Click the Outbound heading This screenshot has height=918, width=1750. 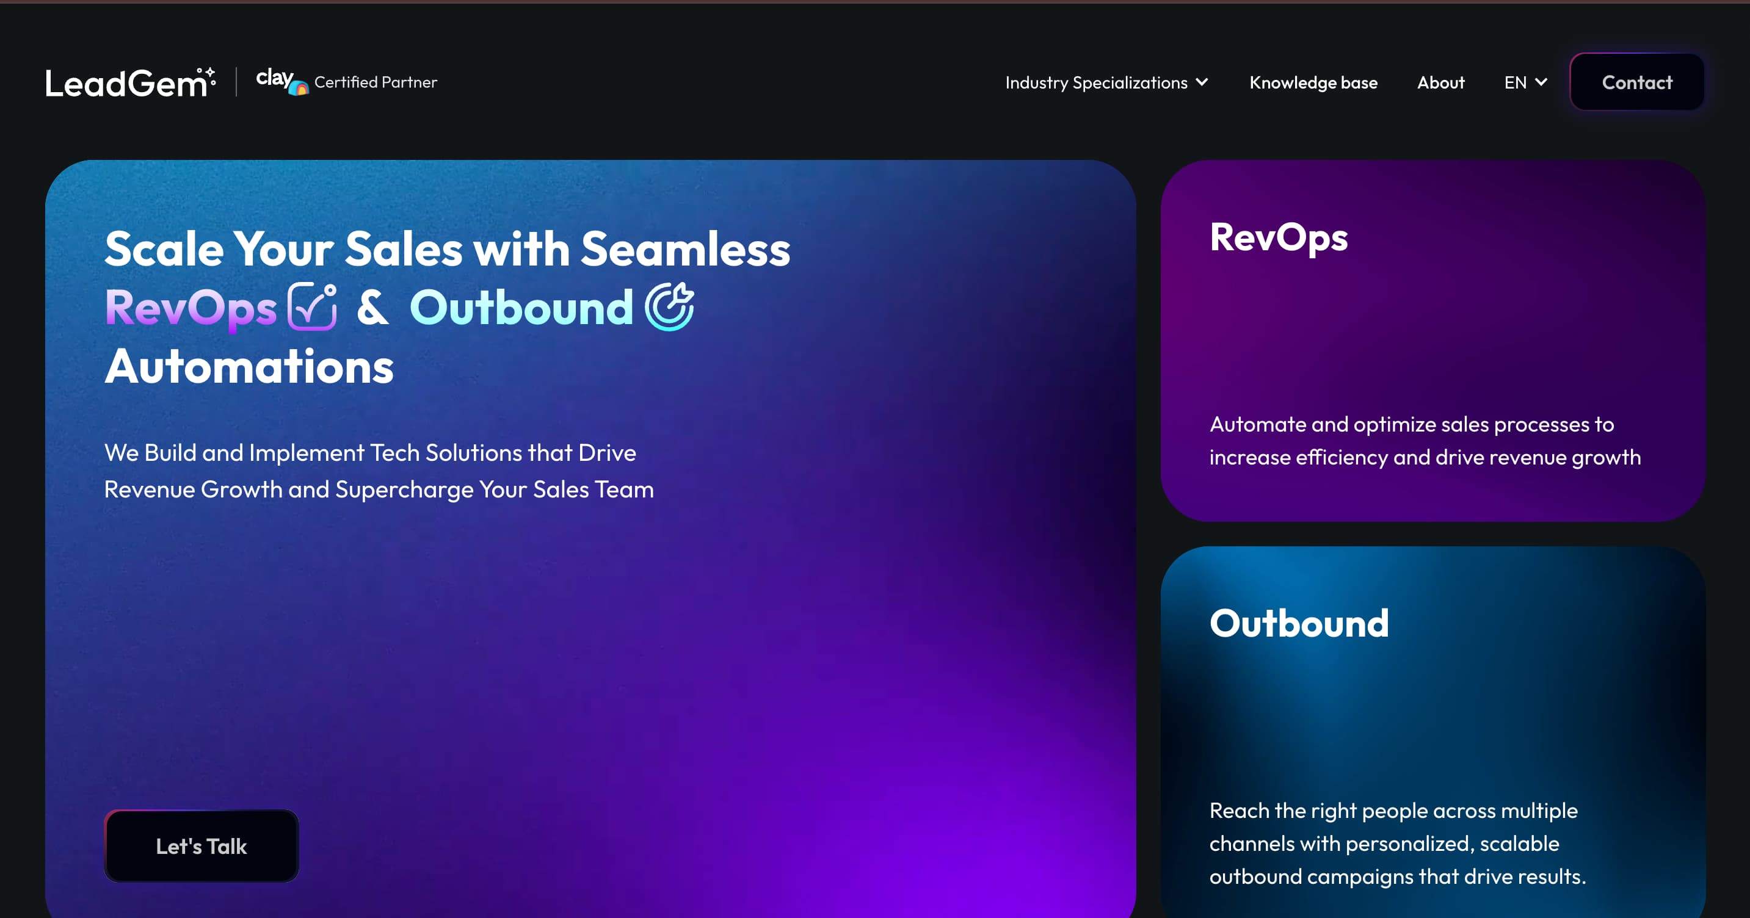1299,622
